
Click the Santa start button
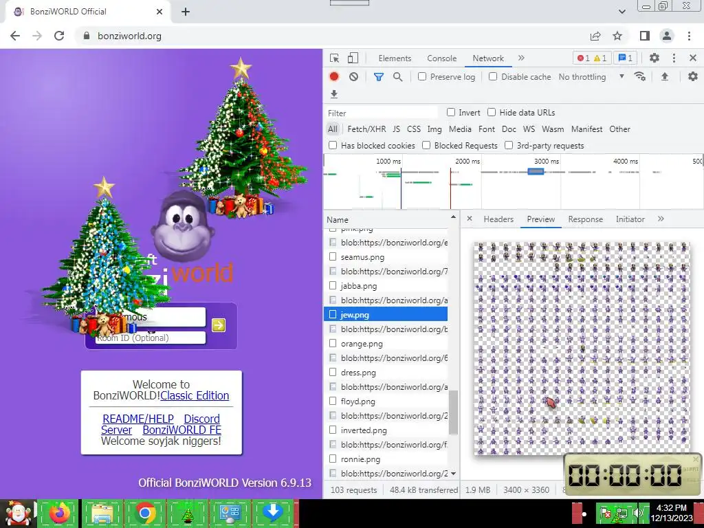[x=17, y=513]
